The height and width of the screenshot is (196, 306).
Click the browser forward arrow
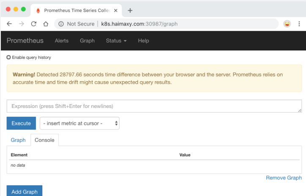coord(21,24)
